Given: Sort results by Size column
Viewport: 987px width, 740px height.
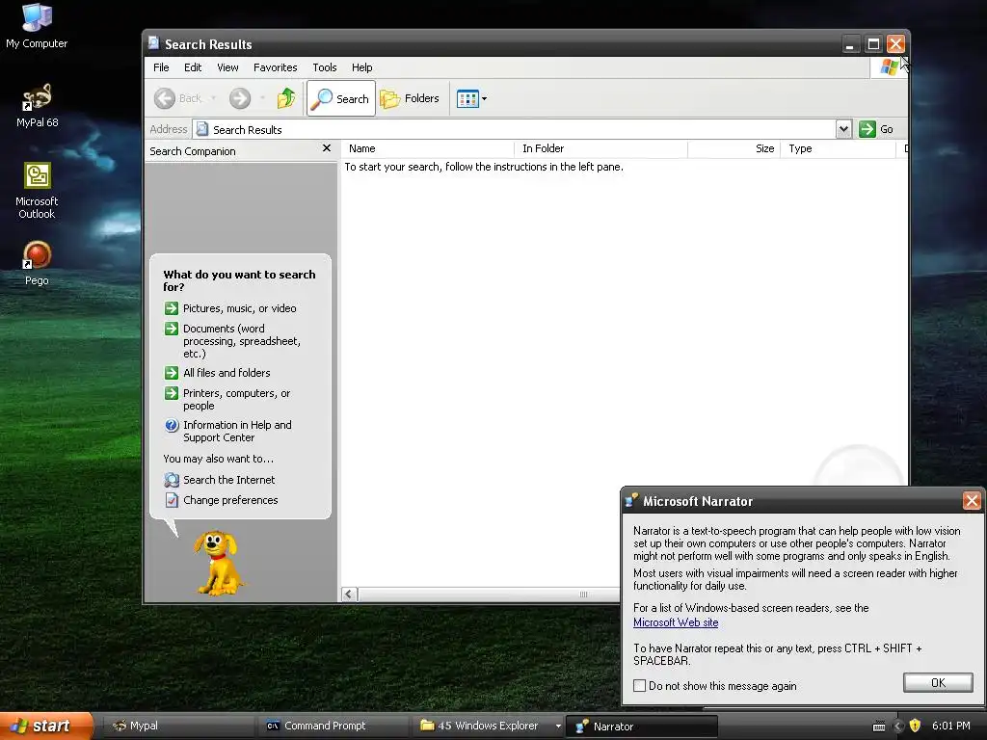Looking at the screenshot, I should pyautogui.click(x=734, y=148).
